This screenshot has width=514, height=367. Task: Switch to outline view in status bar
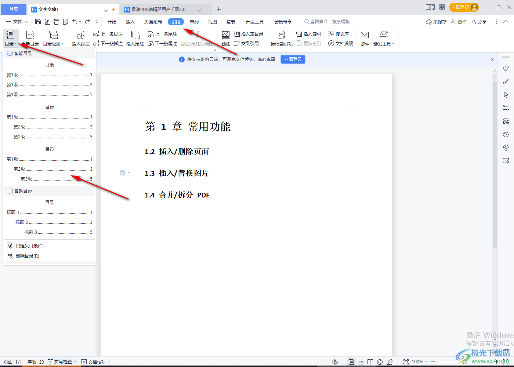click(361, 362)
